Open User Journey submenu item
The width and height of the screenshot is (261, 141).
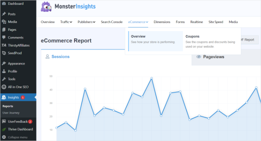[x=11, y=113]
